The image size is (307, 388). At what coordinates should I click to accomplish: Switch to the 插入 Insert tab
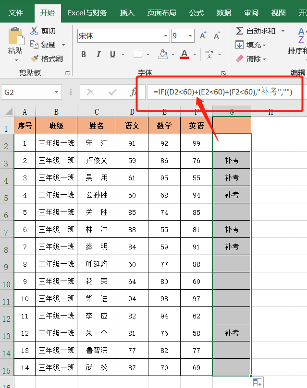127,13
